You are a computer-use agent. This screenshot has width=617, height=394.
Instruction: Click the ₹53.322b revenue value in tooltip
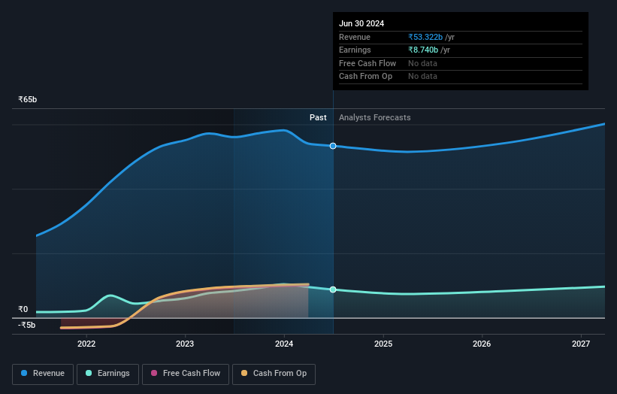click(425, 37)
